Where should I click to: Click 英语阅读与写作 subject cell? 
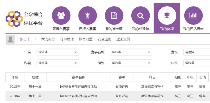click(x=153, y=96)
